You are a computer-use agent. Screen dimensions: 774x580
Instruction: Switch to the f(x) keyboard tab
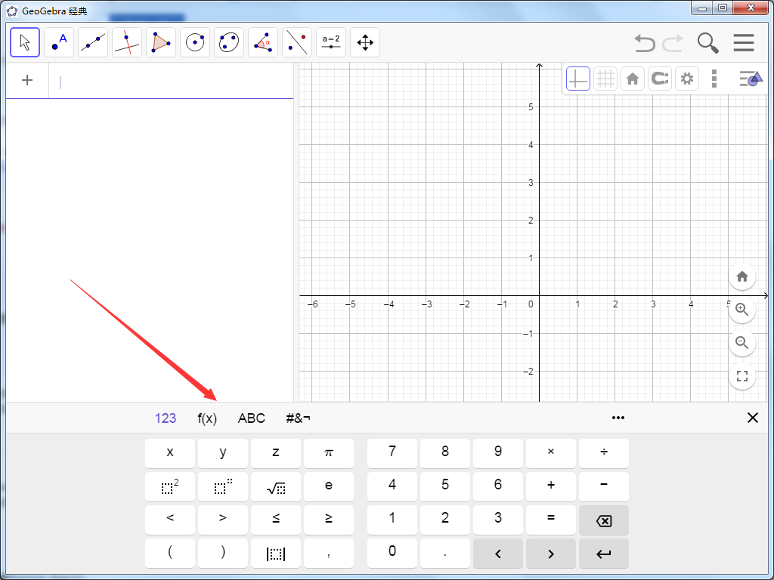(207, 418)
